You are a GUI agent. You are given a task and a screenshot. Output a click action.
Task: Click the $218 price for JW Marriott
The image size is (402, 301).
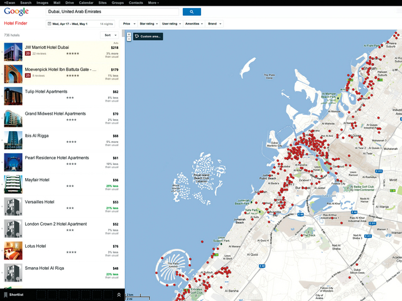click(x=114, y=48)
